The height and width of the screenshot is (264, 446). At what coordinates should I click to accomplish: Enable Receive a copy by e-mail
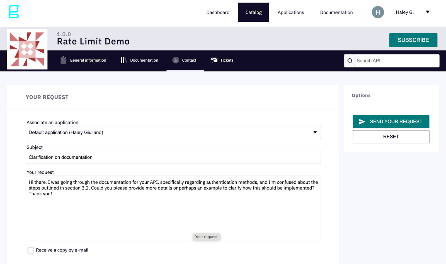tap(31, 250)
